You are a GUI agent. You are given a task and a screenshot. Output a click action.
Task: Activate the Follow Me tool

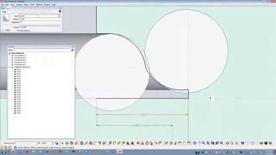click(x=151, y=143)
